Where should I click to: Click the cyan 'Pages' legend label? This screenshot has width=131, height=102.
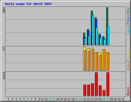pyautogui.click(x=128, y=31)
